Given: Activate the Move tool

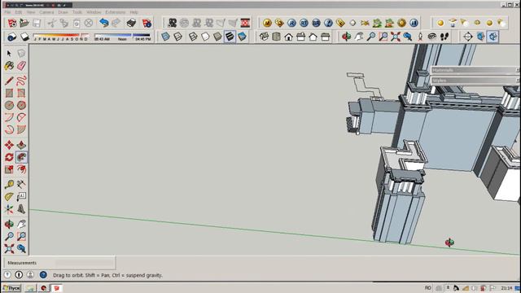Looking at the screenshot, I should pos(9,145).
